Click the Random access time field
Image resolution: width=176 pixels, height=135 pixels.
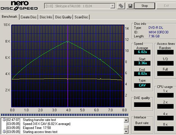coord(165,52)
